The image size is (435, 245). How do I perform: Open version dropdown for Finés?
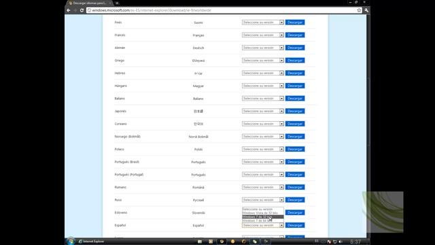point(263,22)
